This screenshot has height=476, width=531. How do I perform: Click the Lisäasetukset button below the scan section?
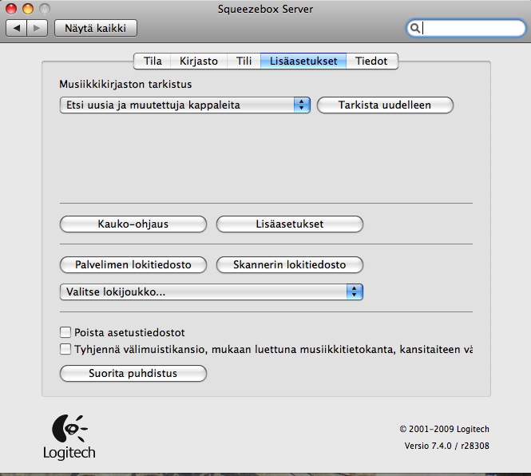tap(290, 224)
